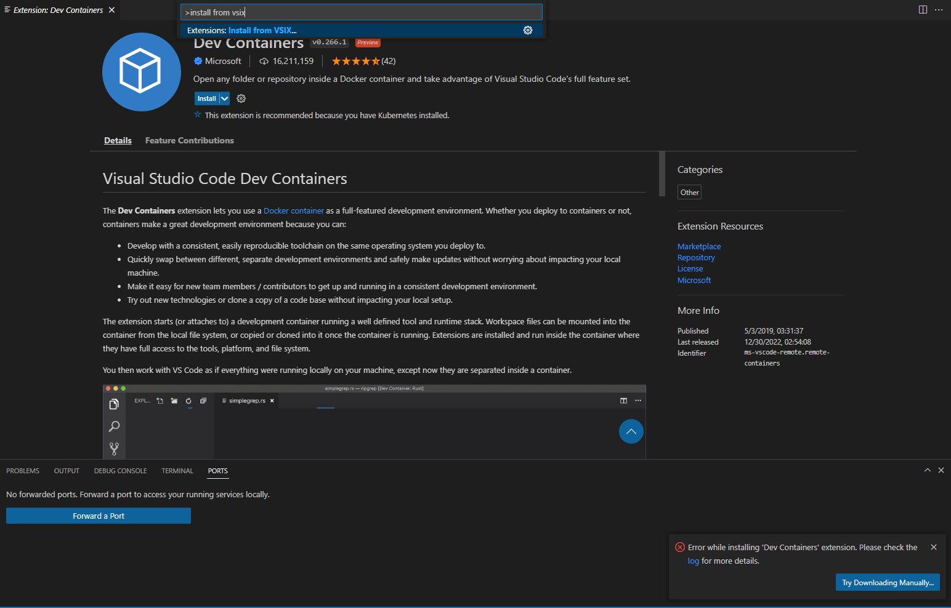Switch to the Details tab
Image resolution: width=951 pixels, height=608 pixels.
click(118, 140)
